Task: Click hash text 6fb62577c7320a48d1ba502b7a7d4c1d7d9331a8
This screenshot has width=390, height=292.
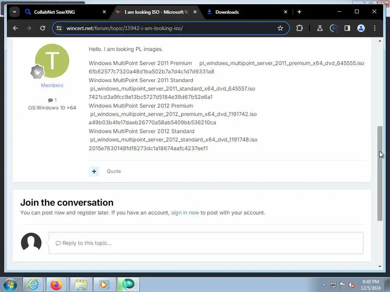Action: click(x=152, y=71)
